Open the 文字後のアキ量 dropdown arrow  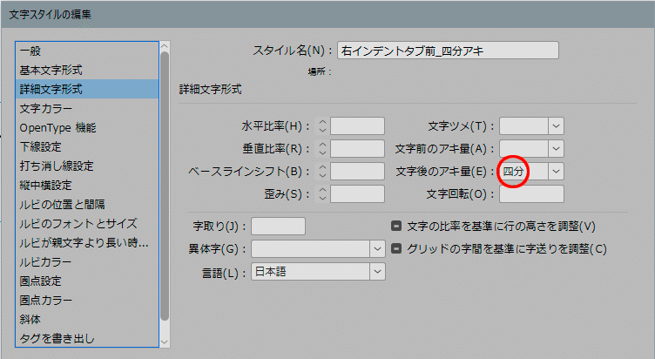[556, 172]
